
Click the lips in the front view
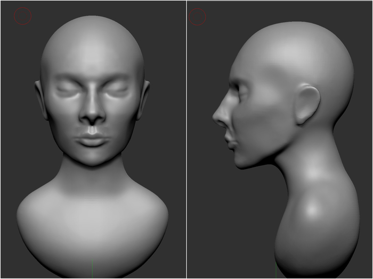[x=93, y=139]
